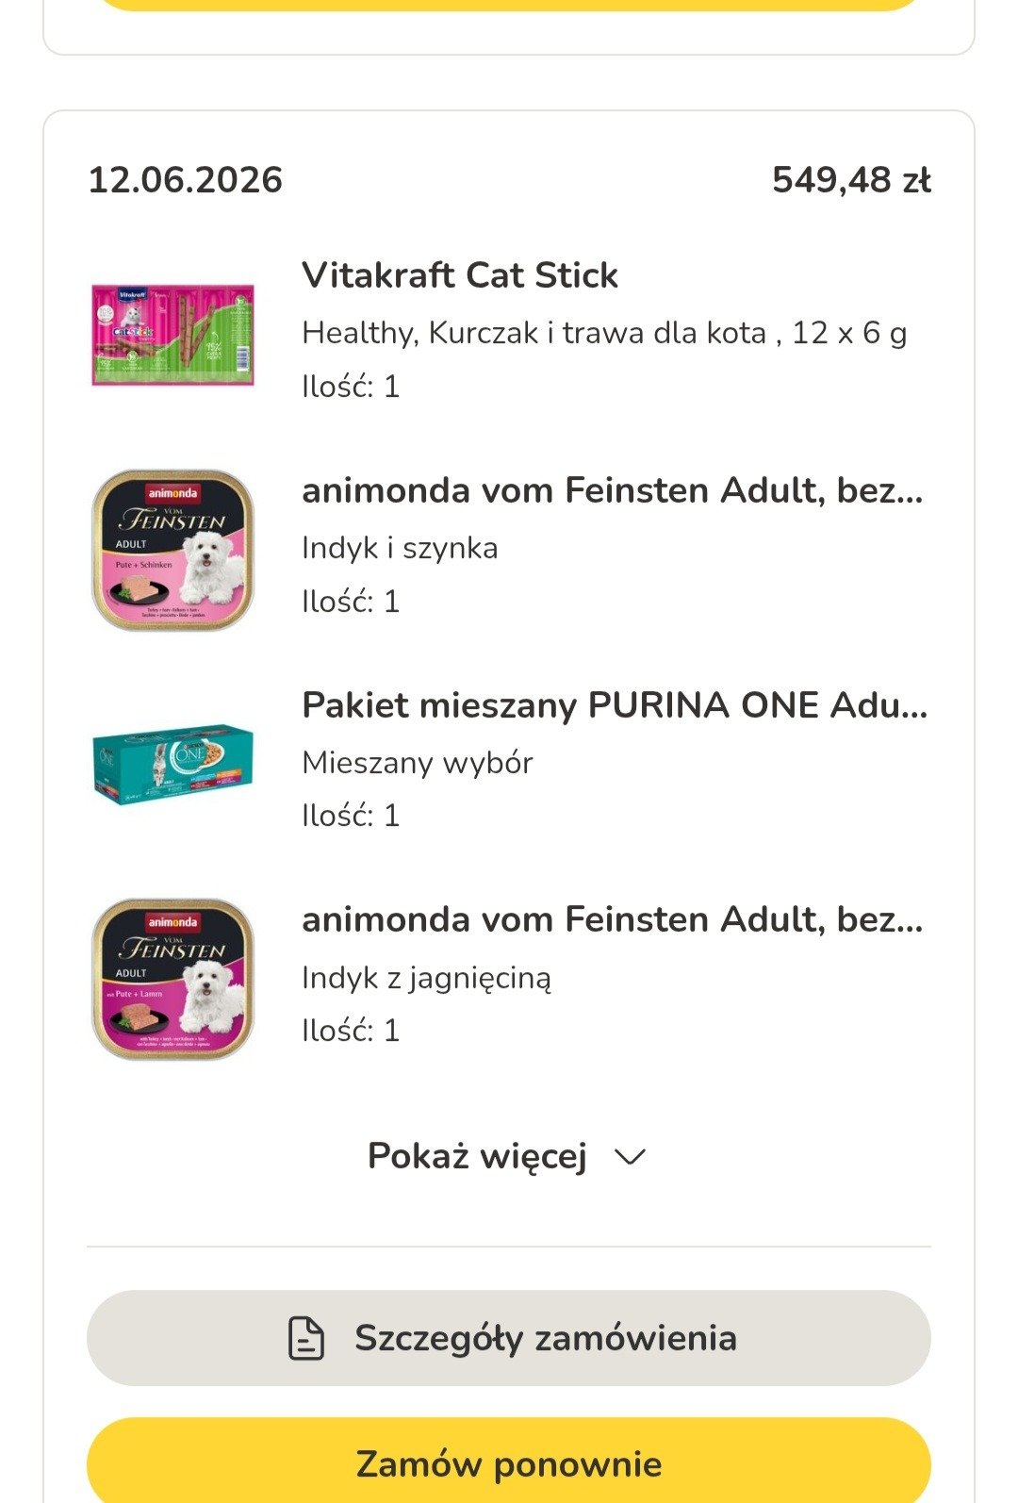Open the animonda vom Feinsten Indyk i szynka title
Viewport: 1018px width, 1503px height.
[x=613, y=490]
